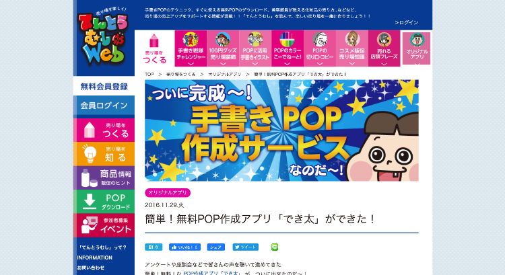This screenshot has height=275, width=505.
Task: Click the Facebook いいね! thumbs-up button
Action: click(185, 247)
